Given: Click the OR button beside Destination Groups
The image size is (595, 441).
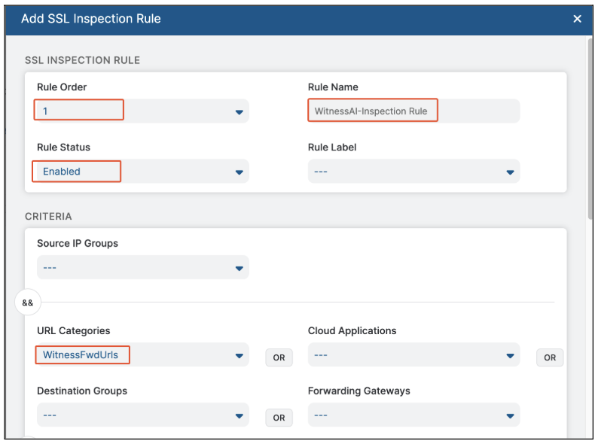Looking at the screenshot, I should (x=279, y=418).
